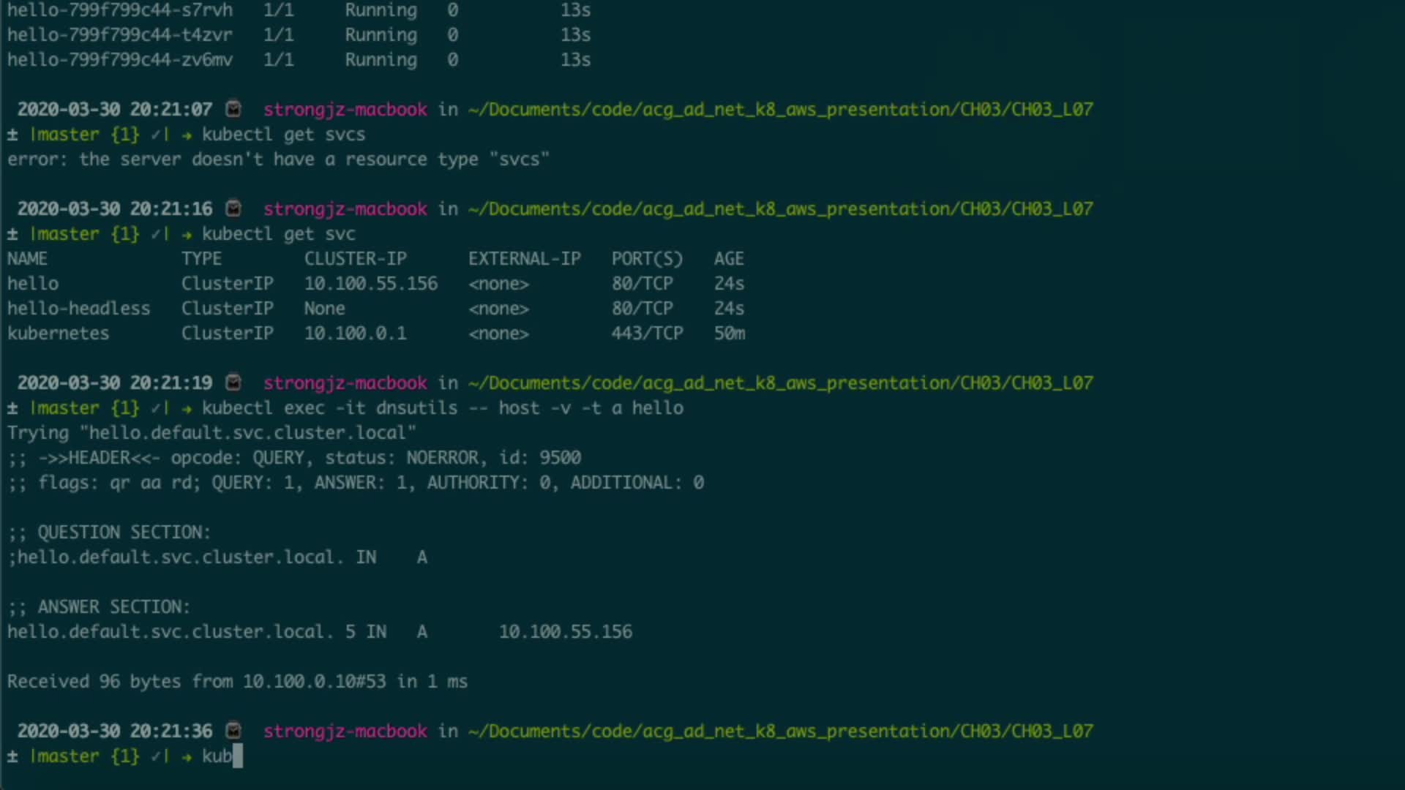Click the watch icon beside timestamp 20:21:07
1405x790 pixels.
pyautogui.click(x=233, y=109)
